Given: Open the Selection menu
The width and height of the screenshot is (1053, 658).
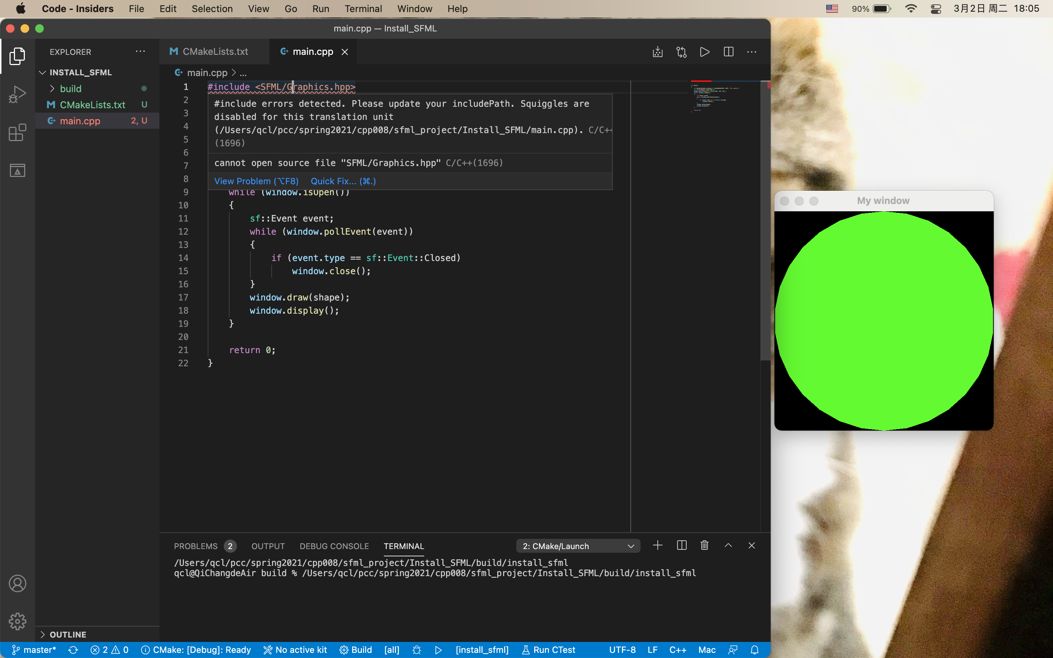Looking at the screenshot, I should 212,9.
